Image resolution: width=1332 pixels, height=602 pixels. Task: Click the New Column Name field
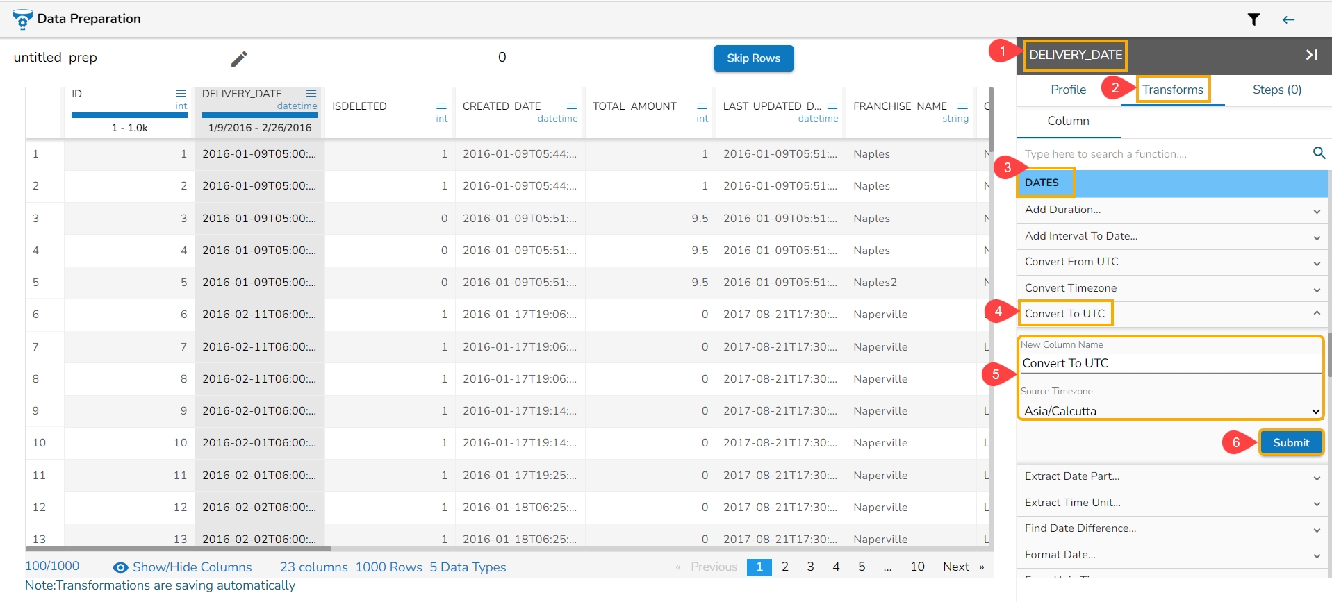(1171, 363)
